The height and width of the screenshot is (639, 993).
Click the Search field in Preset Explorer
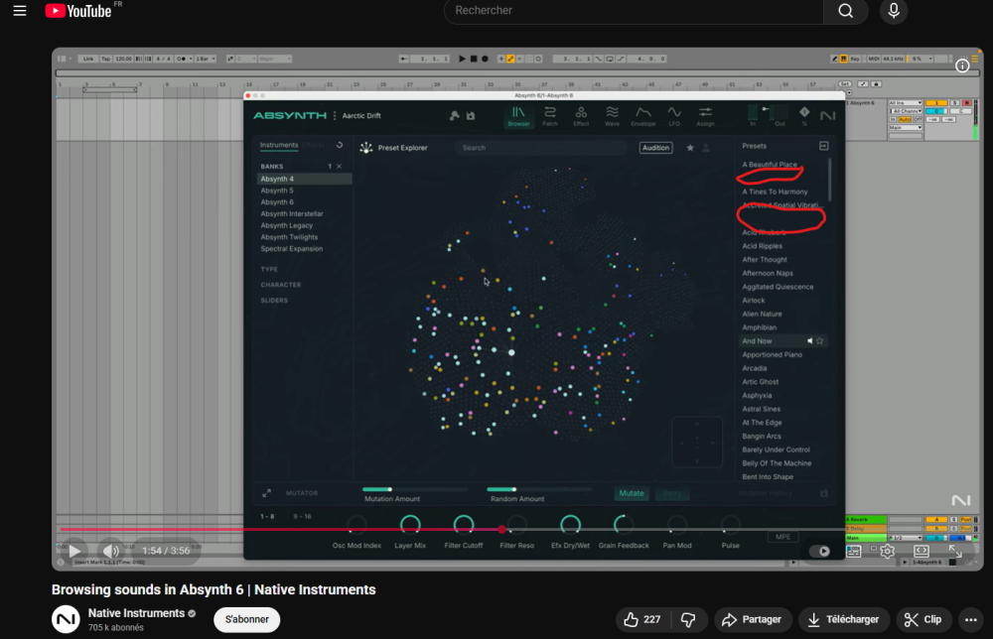tap(541, 148)
